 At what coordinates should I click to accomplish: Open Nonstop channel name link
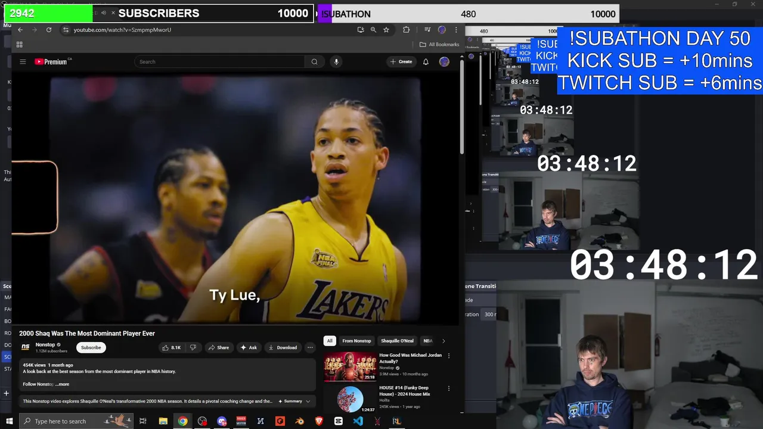(x=45, y=344)
